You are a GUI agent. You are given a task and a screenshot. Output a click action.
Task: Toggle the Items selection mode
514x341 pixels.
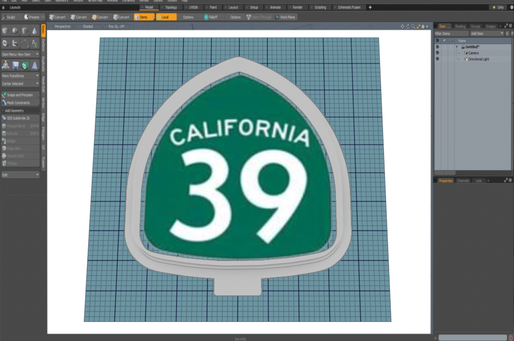[144, 17]
